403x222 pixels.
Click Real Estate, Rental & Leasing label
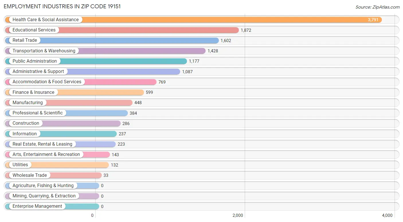pos(42,144)
